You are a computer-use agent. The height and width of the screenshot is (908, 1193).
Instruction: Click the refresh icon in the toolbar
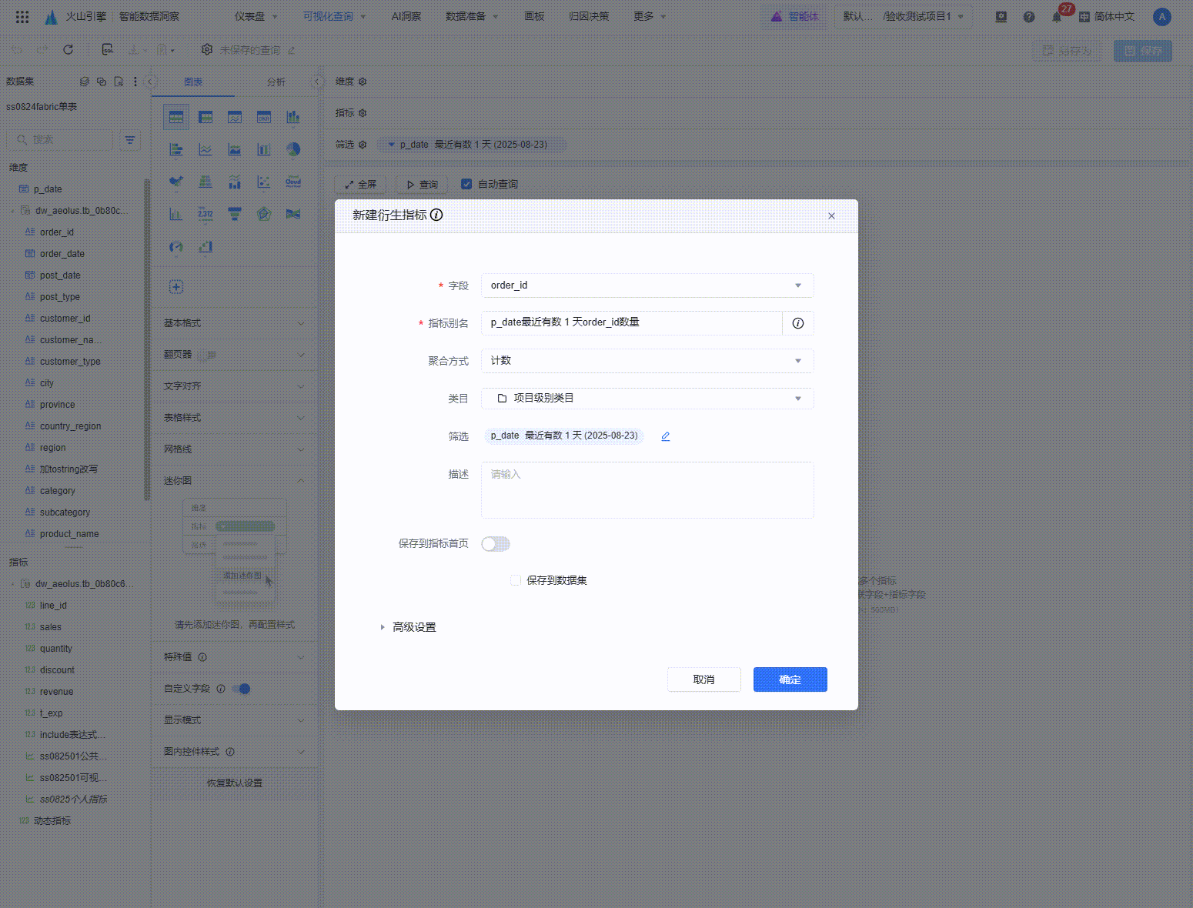68,50
